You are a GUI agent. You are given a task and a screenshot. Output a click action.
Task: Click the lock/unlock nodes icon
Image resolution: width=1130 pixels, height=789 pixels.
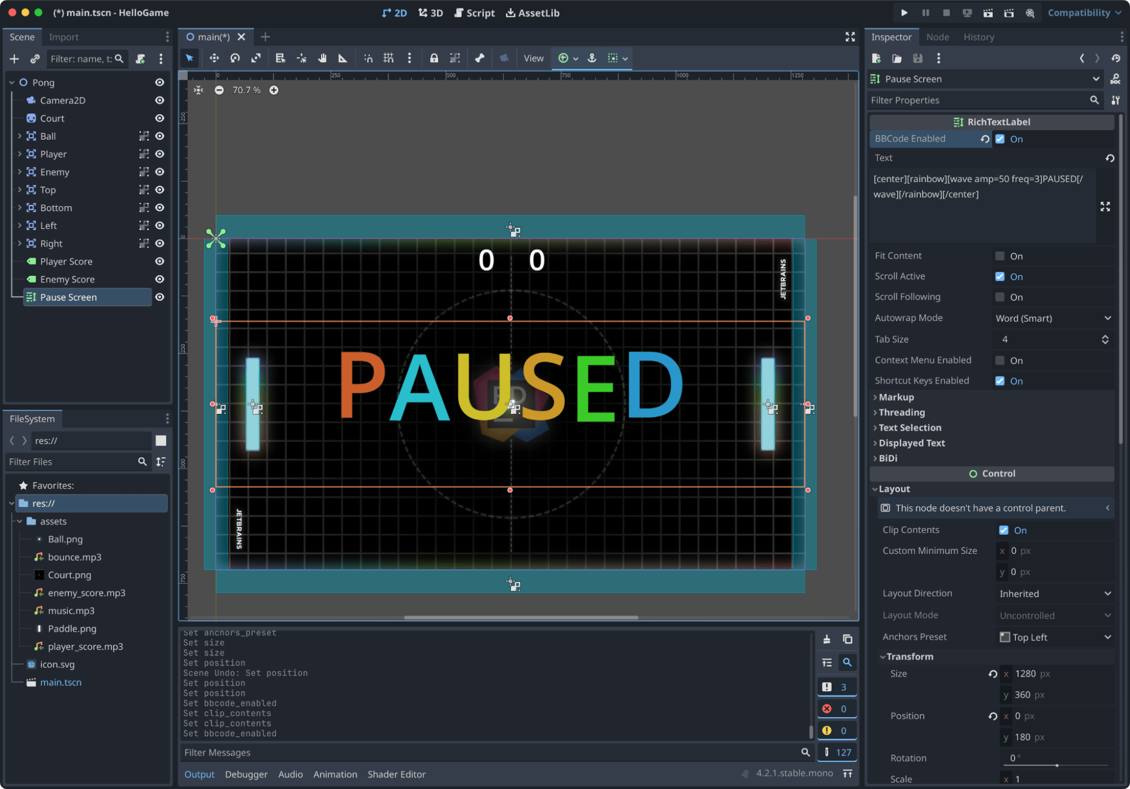coord(435,58)
